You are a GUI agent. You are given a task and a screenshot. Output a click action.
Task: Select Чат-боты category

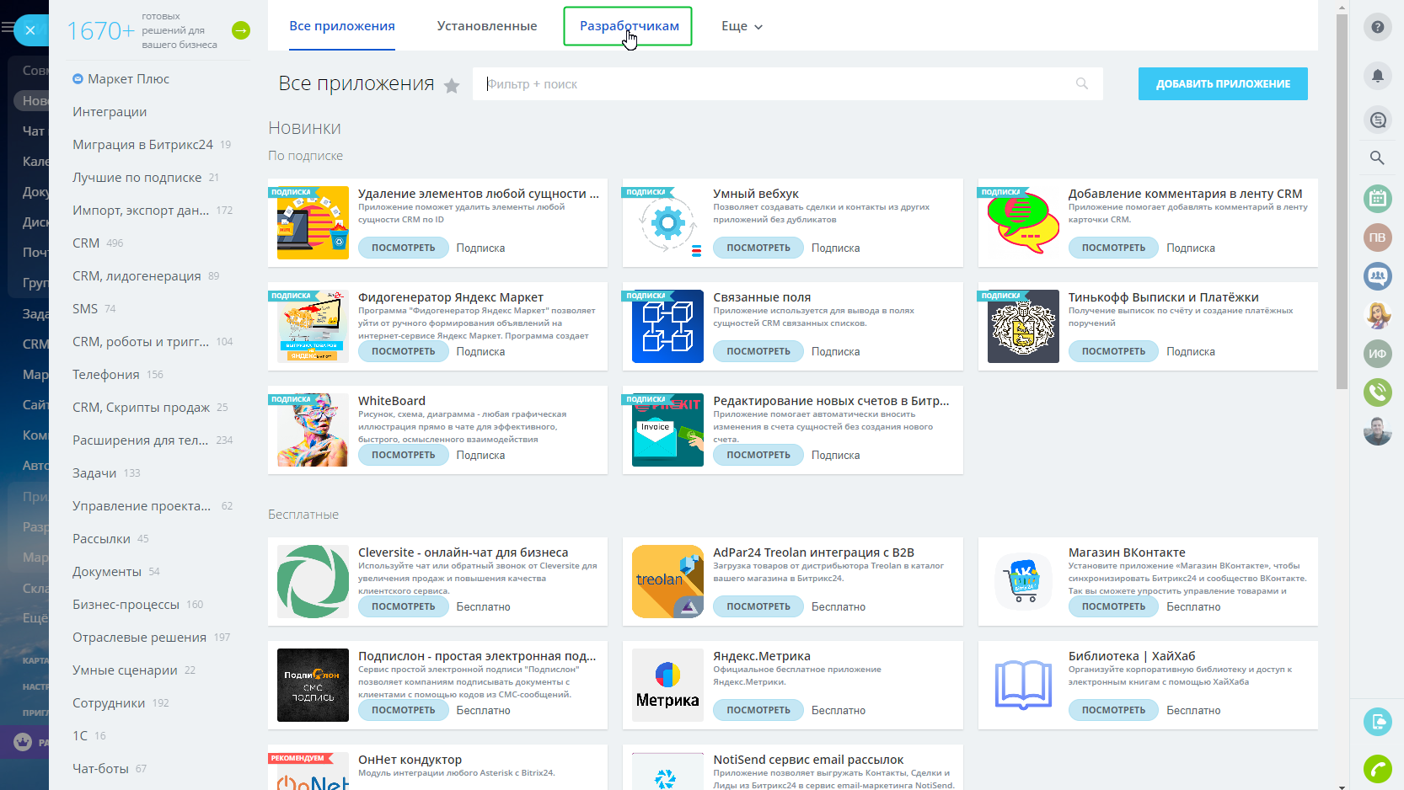[101, 768]
